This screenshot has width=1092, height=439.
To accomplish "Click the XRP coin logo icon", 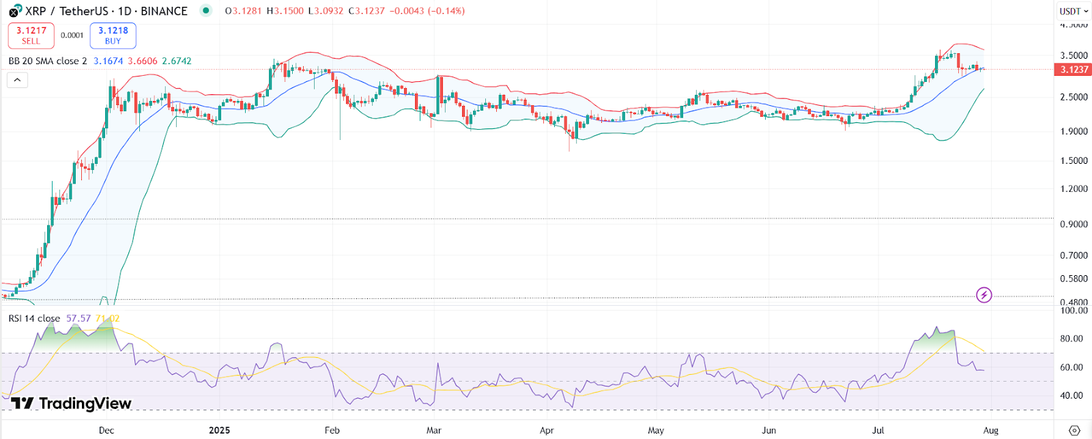I will click(x=15, y=10).
